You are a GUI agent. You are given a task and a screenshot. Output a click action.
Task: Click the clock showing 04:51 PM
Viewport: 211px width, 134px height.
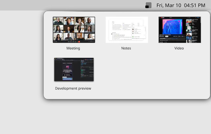194,5
